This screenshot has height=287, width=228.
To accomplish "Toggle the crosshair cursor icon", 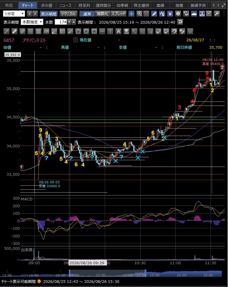I will (131, 14).
